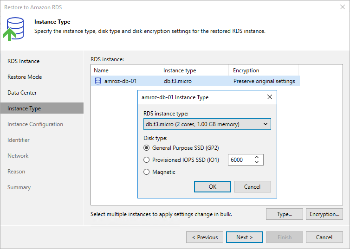
Task: Open the RDS instance type dropdown
Action: click(x=207, y=124)
